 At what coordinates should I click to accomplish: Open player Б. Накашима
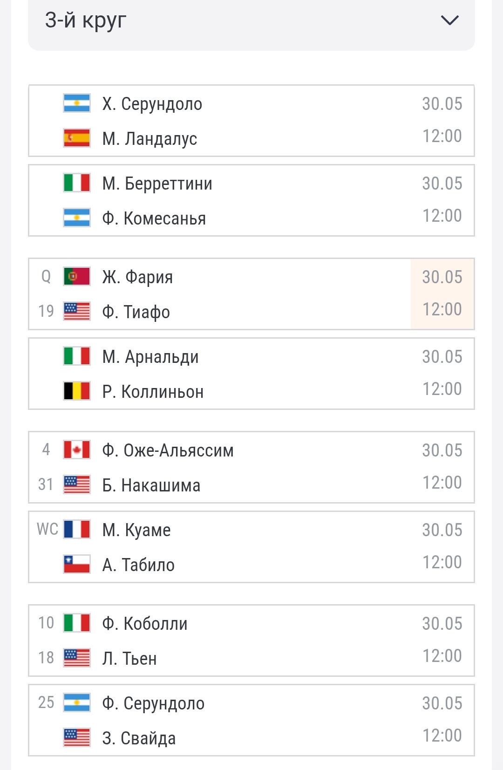click(x=151, y=485)
